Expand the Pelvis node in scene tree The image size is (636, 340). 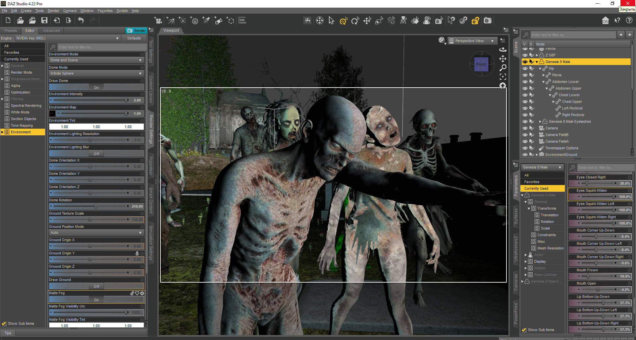click(543, 75)
